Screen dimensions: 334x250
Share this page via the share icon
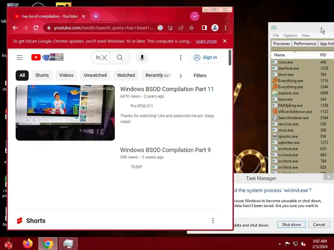(x=181, y=28)
